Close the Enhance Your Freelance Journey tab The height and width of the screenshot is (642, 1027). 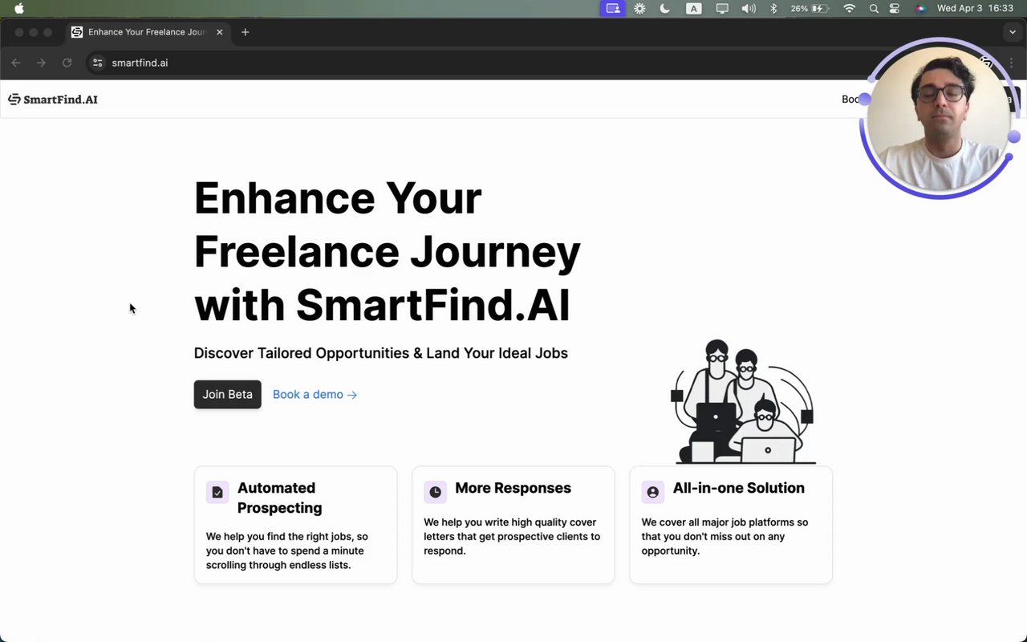[x=220, y=32]
